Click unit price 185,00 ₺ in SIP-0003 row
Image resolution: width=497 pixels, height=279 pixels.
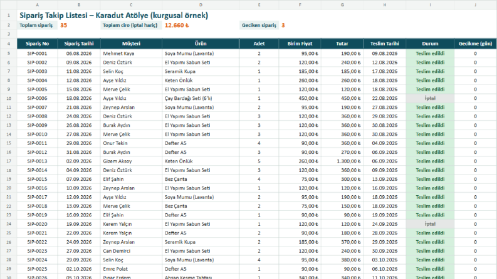coord(300,71)
